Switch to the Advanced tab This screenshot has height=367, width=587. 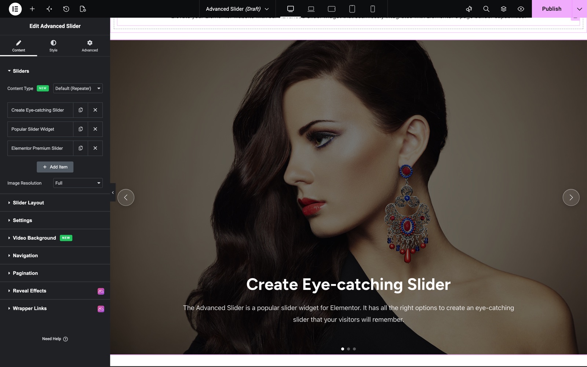pyautogui.click(x=90, y=46)
